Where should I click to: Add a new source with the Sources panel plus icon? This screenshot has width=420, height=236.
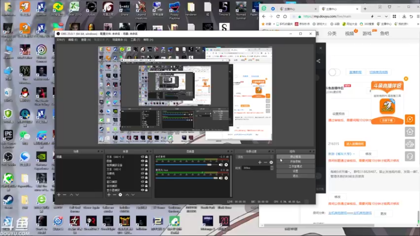tap(109, 195)
